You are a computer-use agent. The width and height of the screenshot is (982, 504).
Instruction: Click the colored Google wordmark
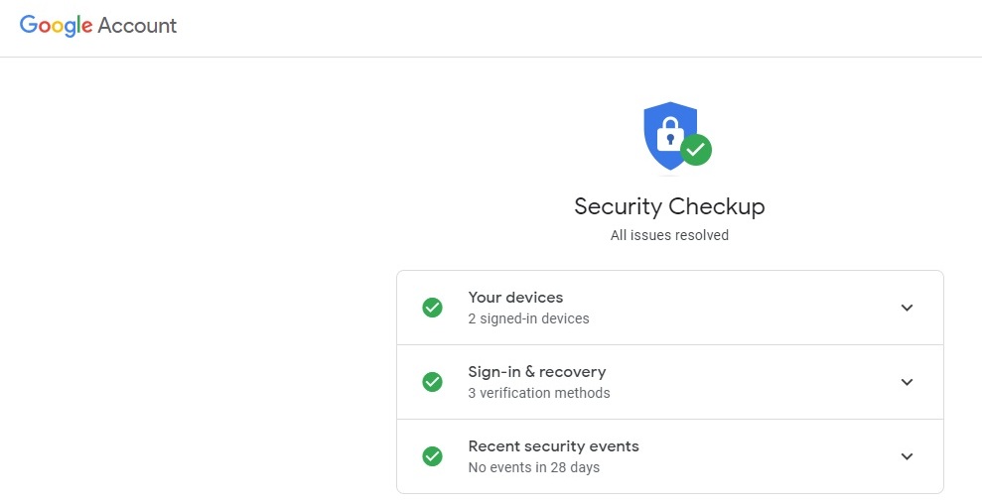[x=57, y=27]
